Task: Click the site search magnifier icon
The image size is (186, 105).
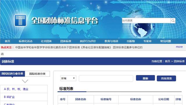Action: pyautogui.click(x=173, y=21)
